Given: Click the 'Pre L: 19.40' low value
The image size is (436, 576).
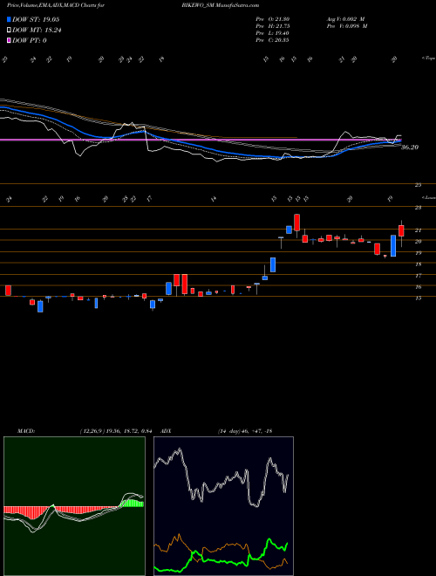Looking at the screenshot, I should tap(272, 33).
